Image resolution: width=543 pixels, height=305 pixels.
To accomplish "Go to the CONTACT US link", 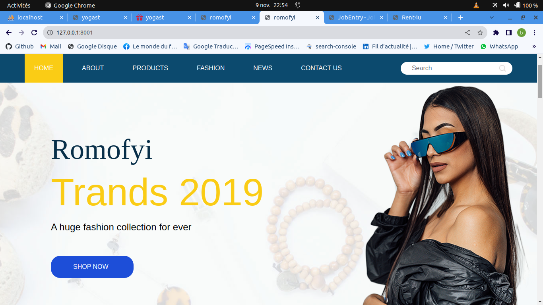I will 321,68.
